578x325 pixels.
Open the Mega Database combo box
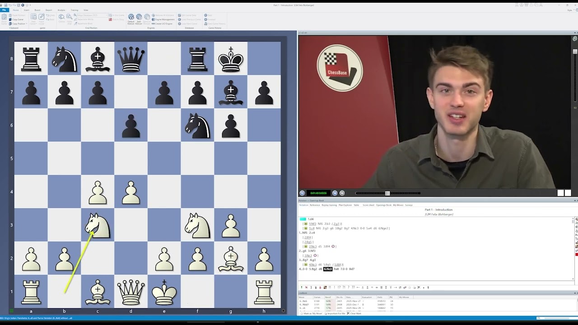pyautogui.click(x=92, y=15)
